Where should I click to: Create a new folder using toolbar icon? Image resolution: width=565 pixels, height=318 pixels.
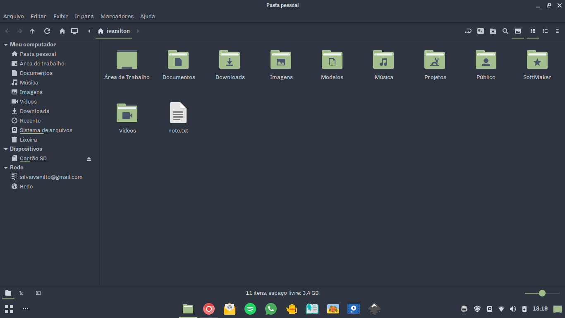pos(493,31)
